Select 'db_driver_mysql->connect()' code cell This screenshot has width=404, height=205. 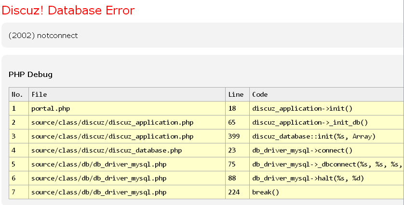pyautogui.click(x=326, y=150)
